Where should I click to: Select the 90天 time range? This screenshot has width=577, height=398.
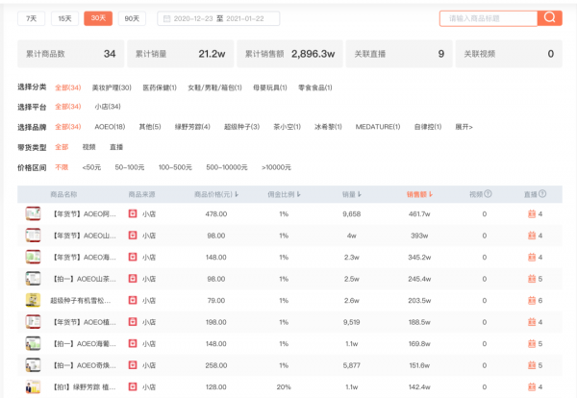click(x=132, y=18)
